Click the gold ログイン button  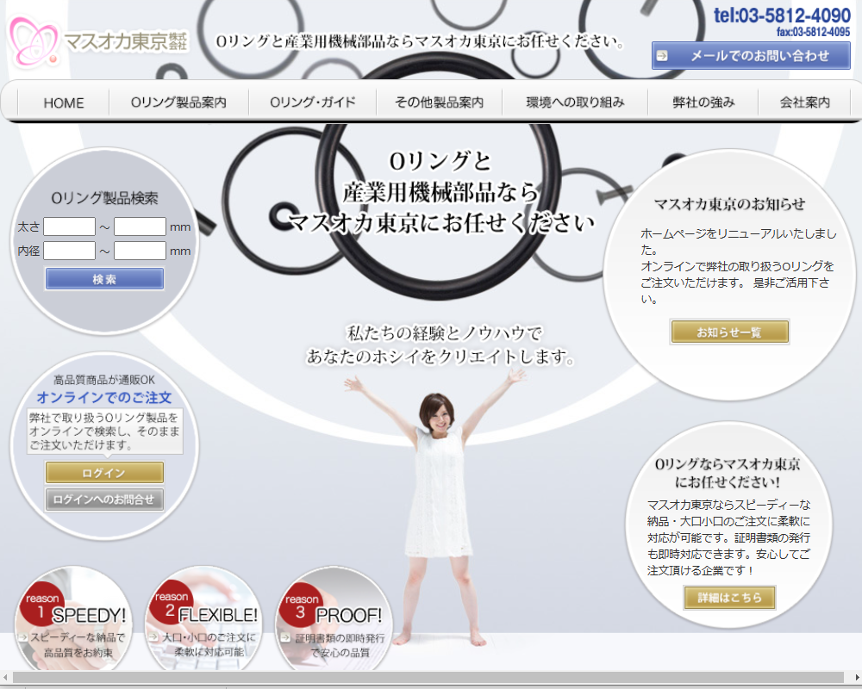click(x=104, y=473)
